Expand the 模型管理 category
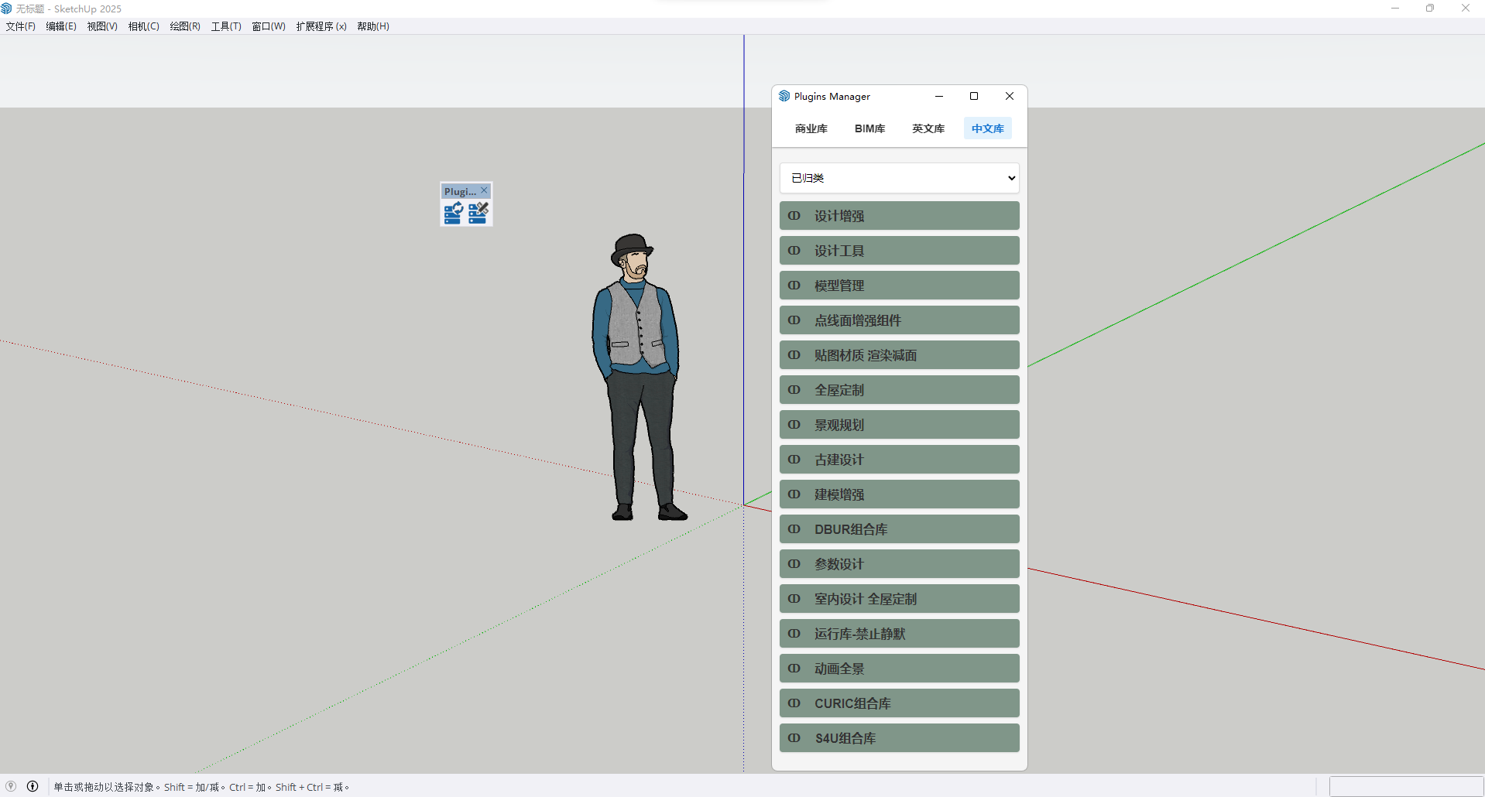This screenshot has width=1485, height=797. (x=899, y=286)
